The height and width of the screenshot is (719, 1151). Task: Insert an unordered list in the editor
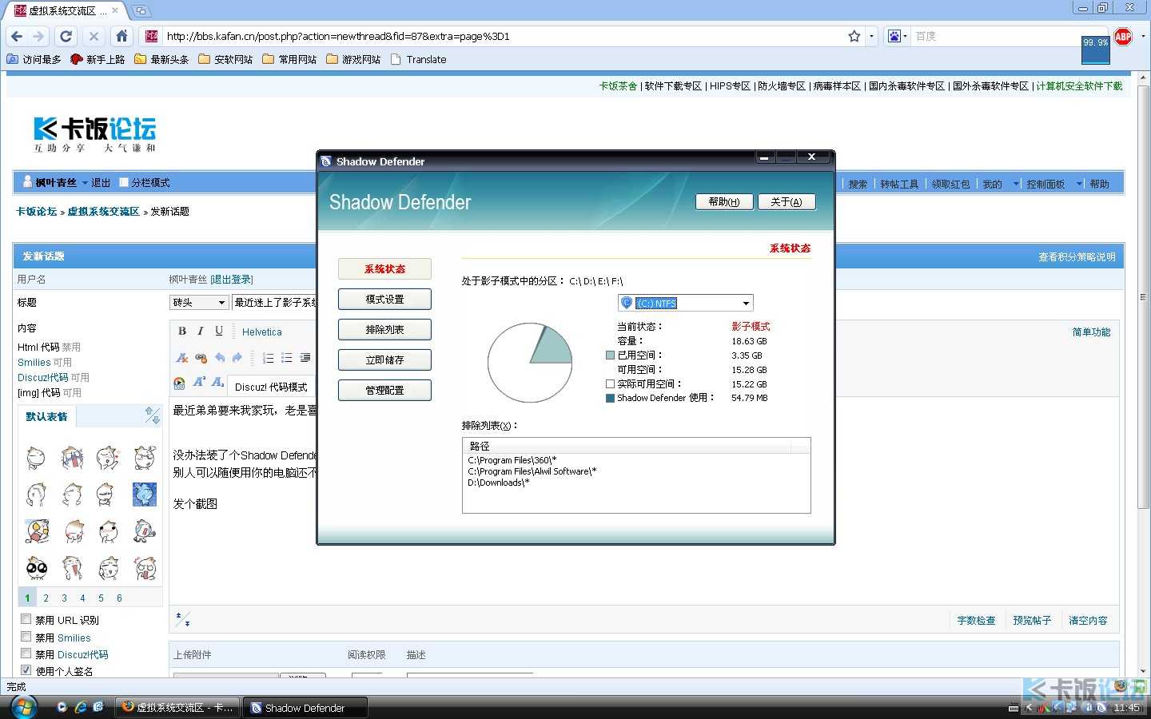pos(286,358)
